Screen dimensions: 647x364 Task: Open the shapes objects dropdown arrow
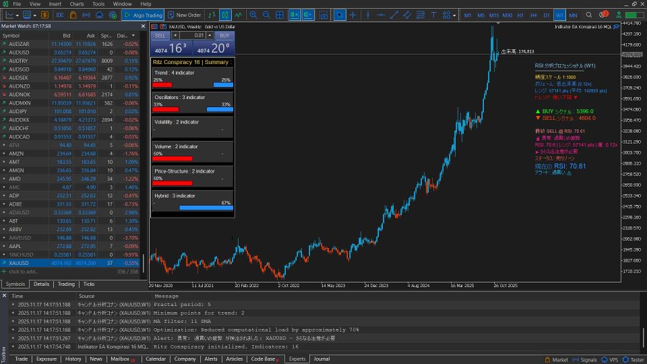[x=454, y=16]
